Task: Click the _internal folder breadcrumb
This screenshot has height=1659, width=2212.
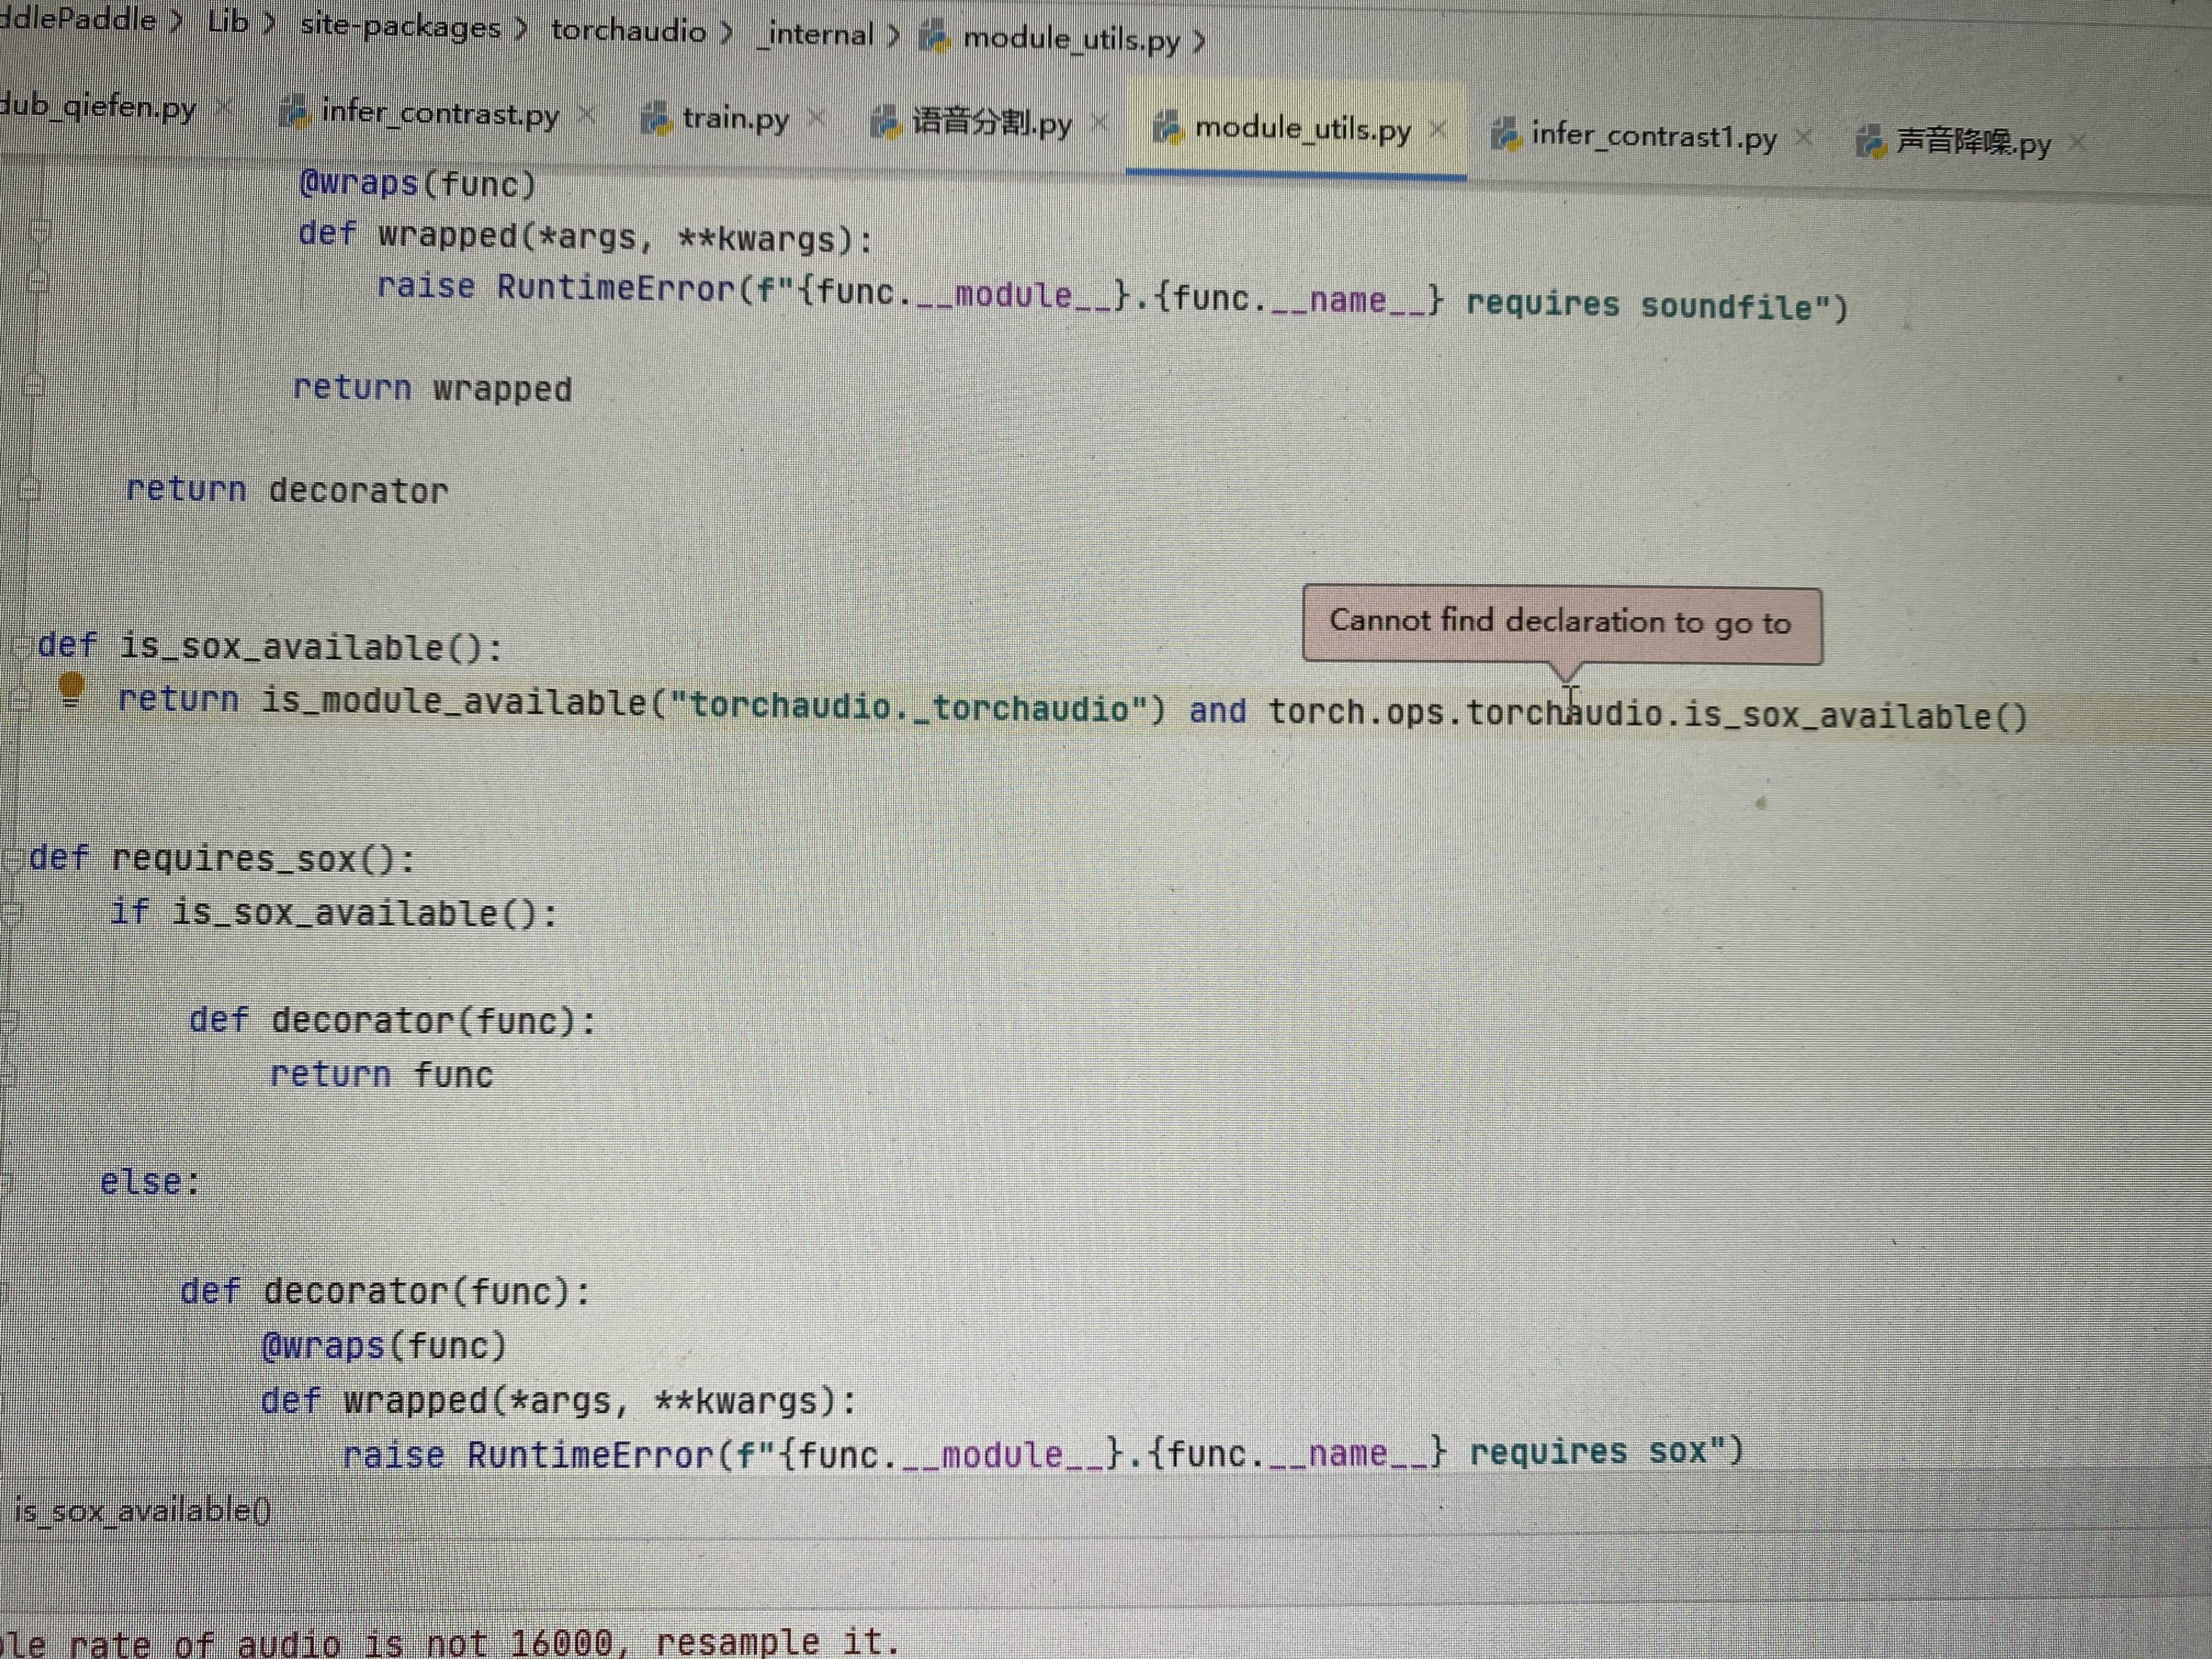Action: [x=816, y=35]
